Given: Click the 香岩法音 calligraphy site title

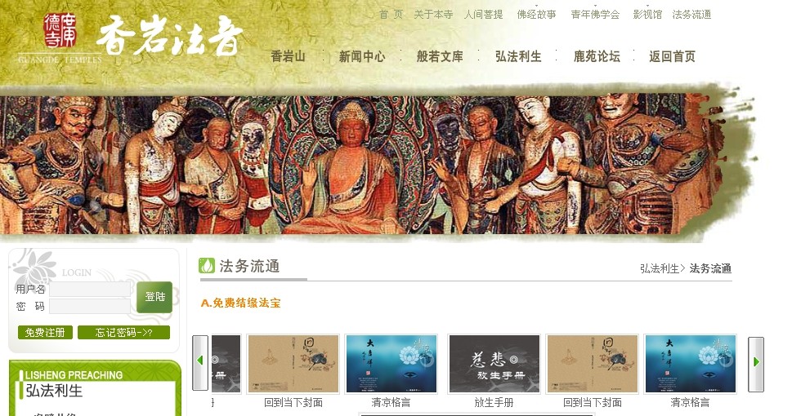Looking at the screenshot, I should pyautogui.click(x=170, y=36).
